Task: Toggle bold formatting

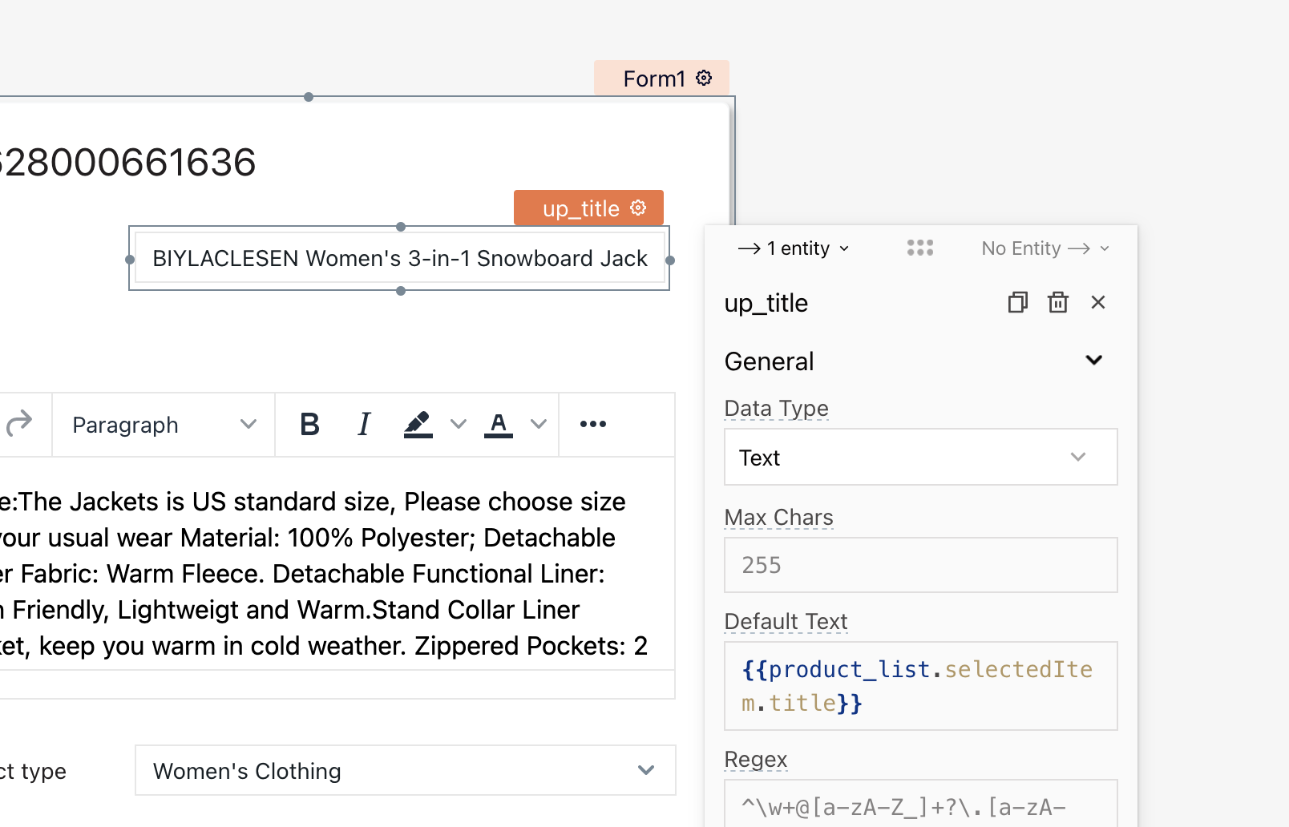Action: [309, 424]
